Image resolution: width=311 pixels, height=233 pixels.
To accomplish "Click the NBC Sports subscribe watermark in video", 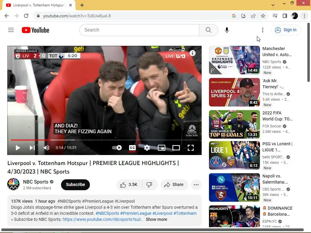I will point(192,130).
